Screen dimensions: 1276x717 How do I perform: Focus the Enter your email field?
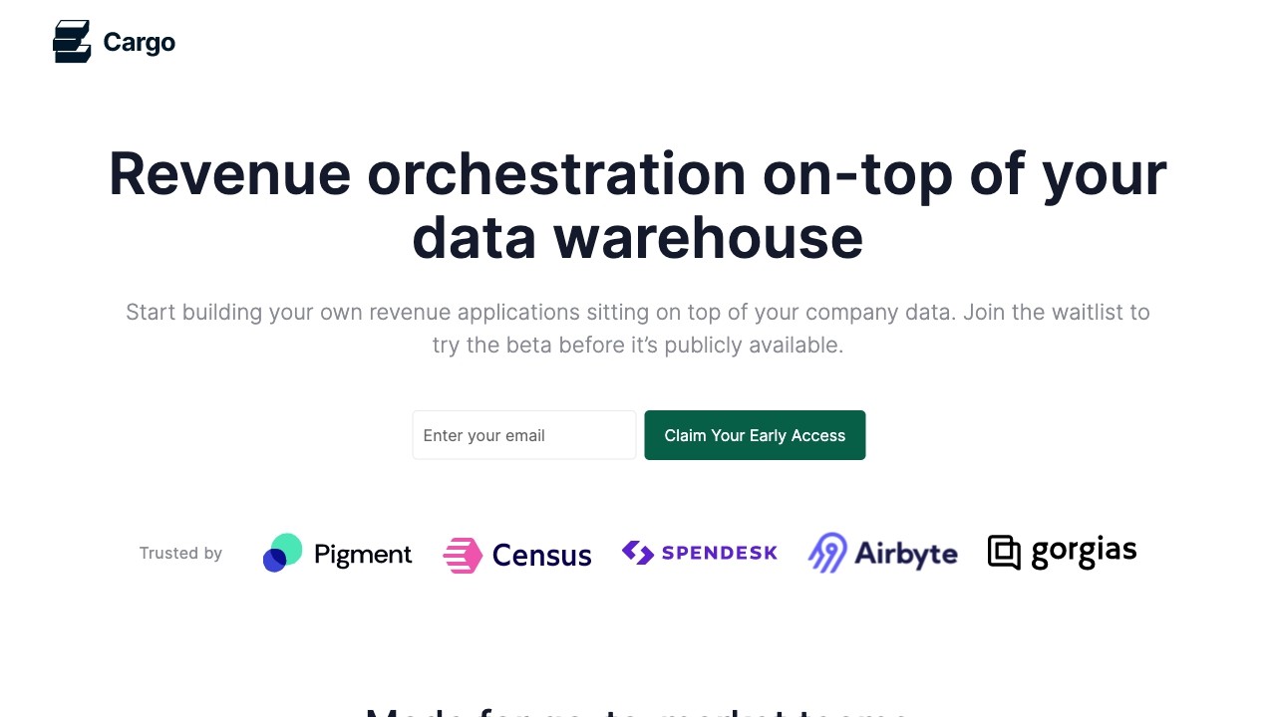[x=524, y=435]
